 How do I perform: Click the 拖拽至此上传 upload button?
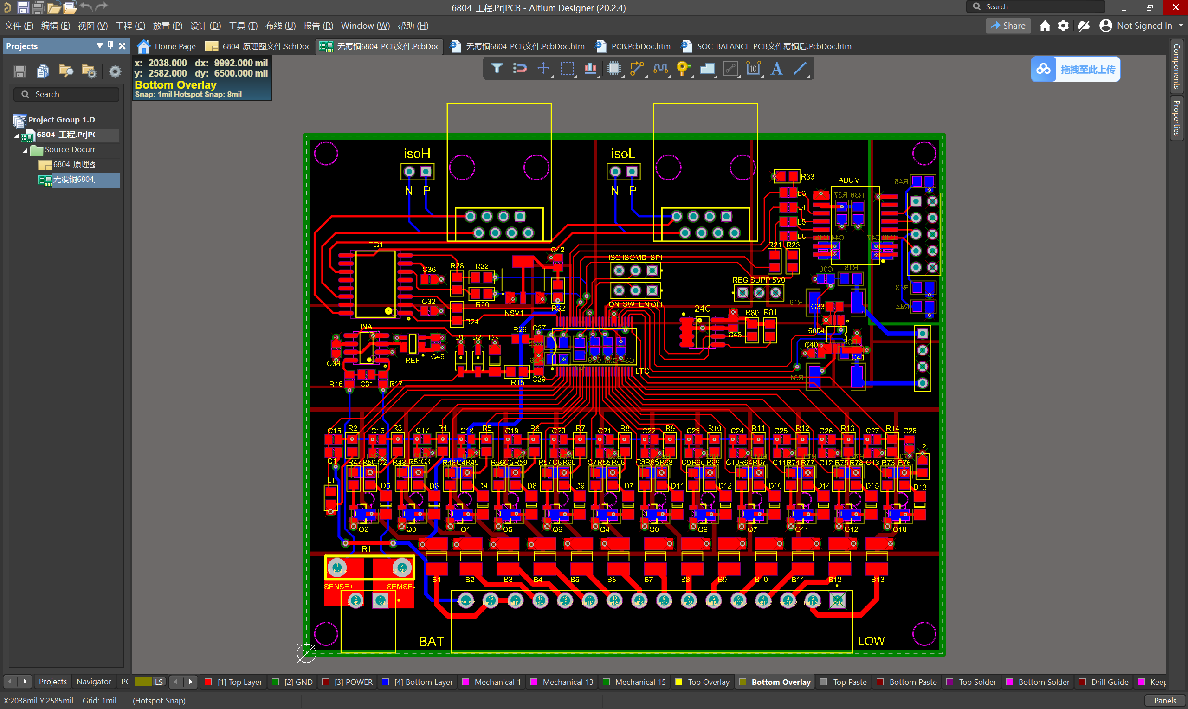(x=1075, y=70)
